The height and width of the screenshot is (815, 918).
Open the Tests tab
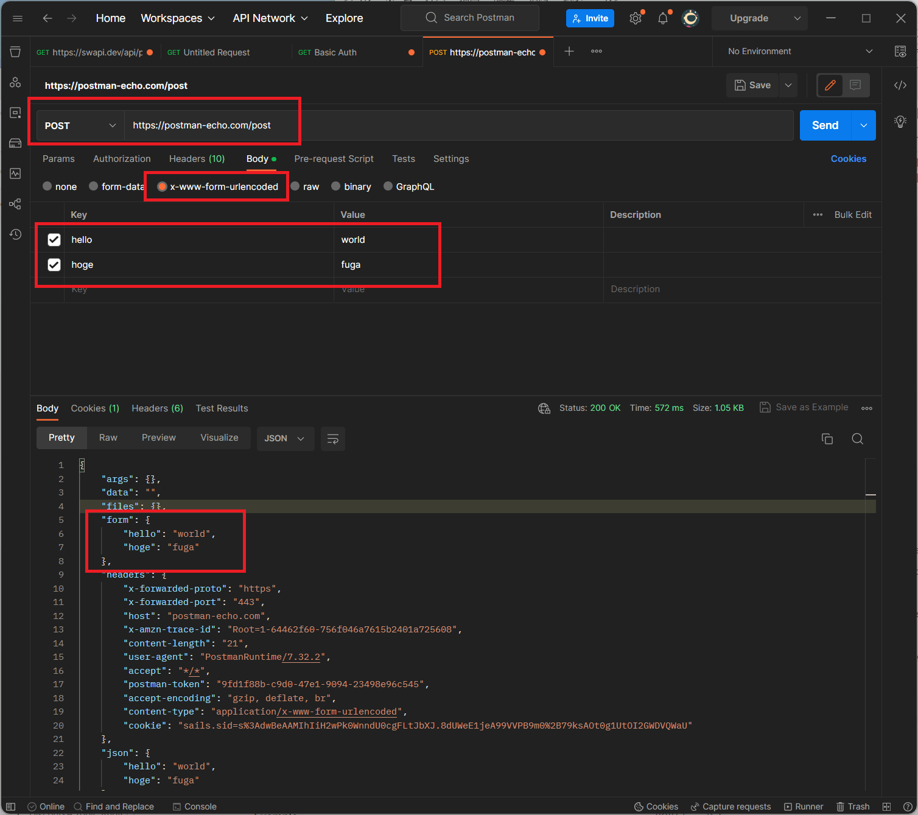404,159
